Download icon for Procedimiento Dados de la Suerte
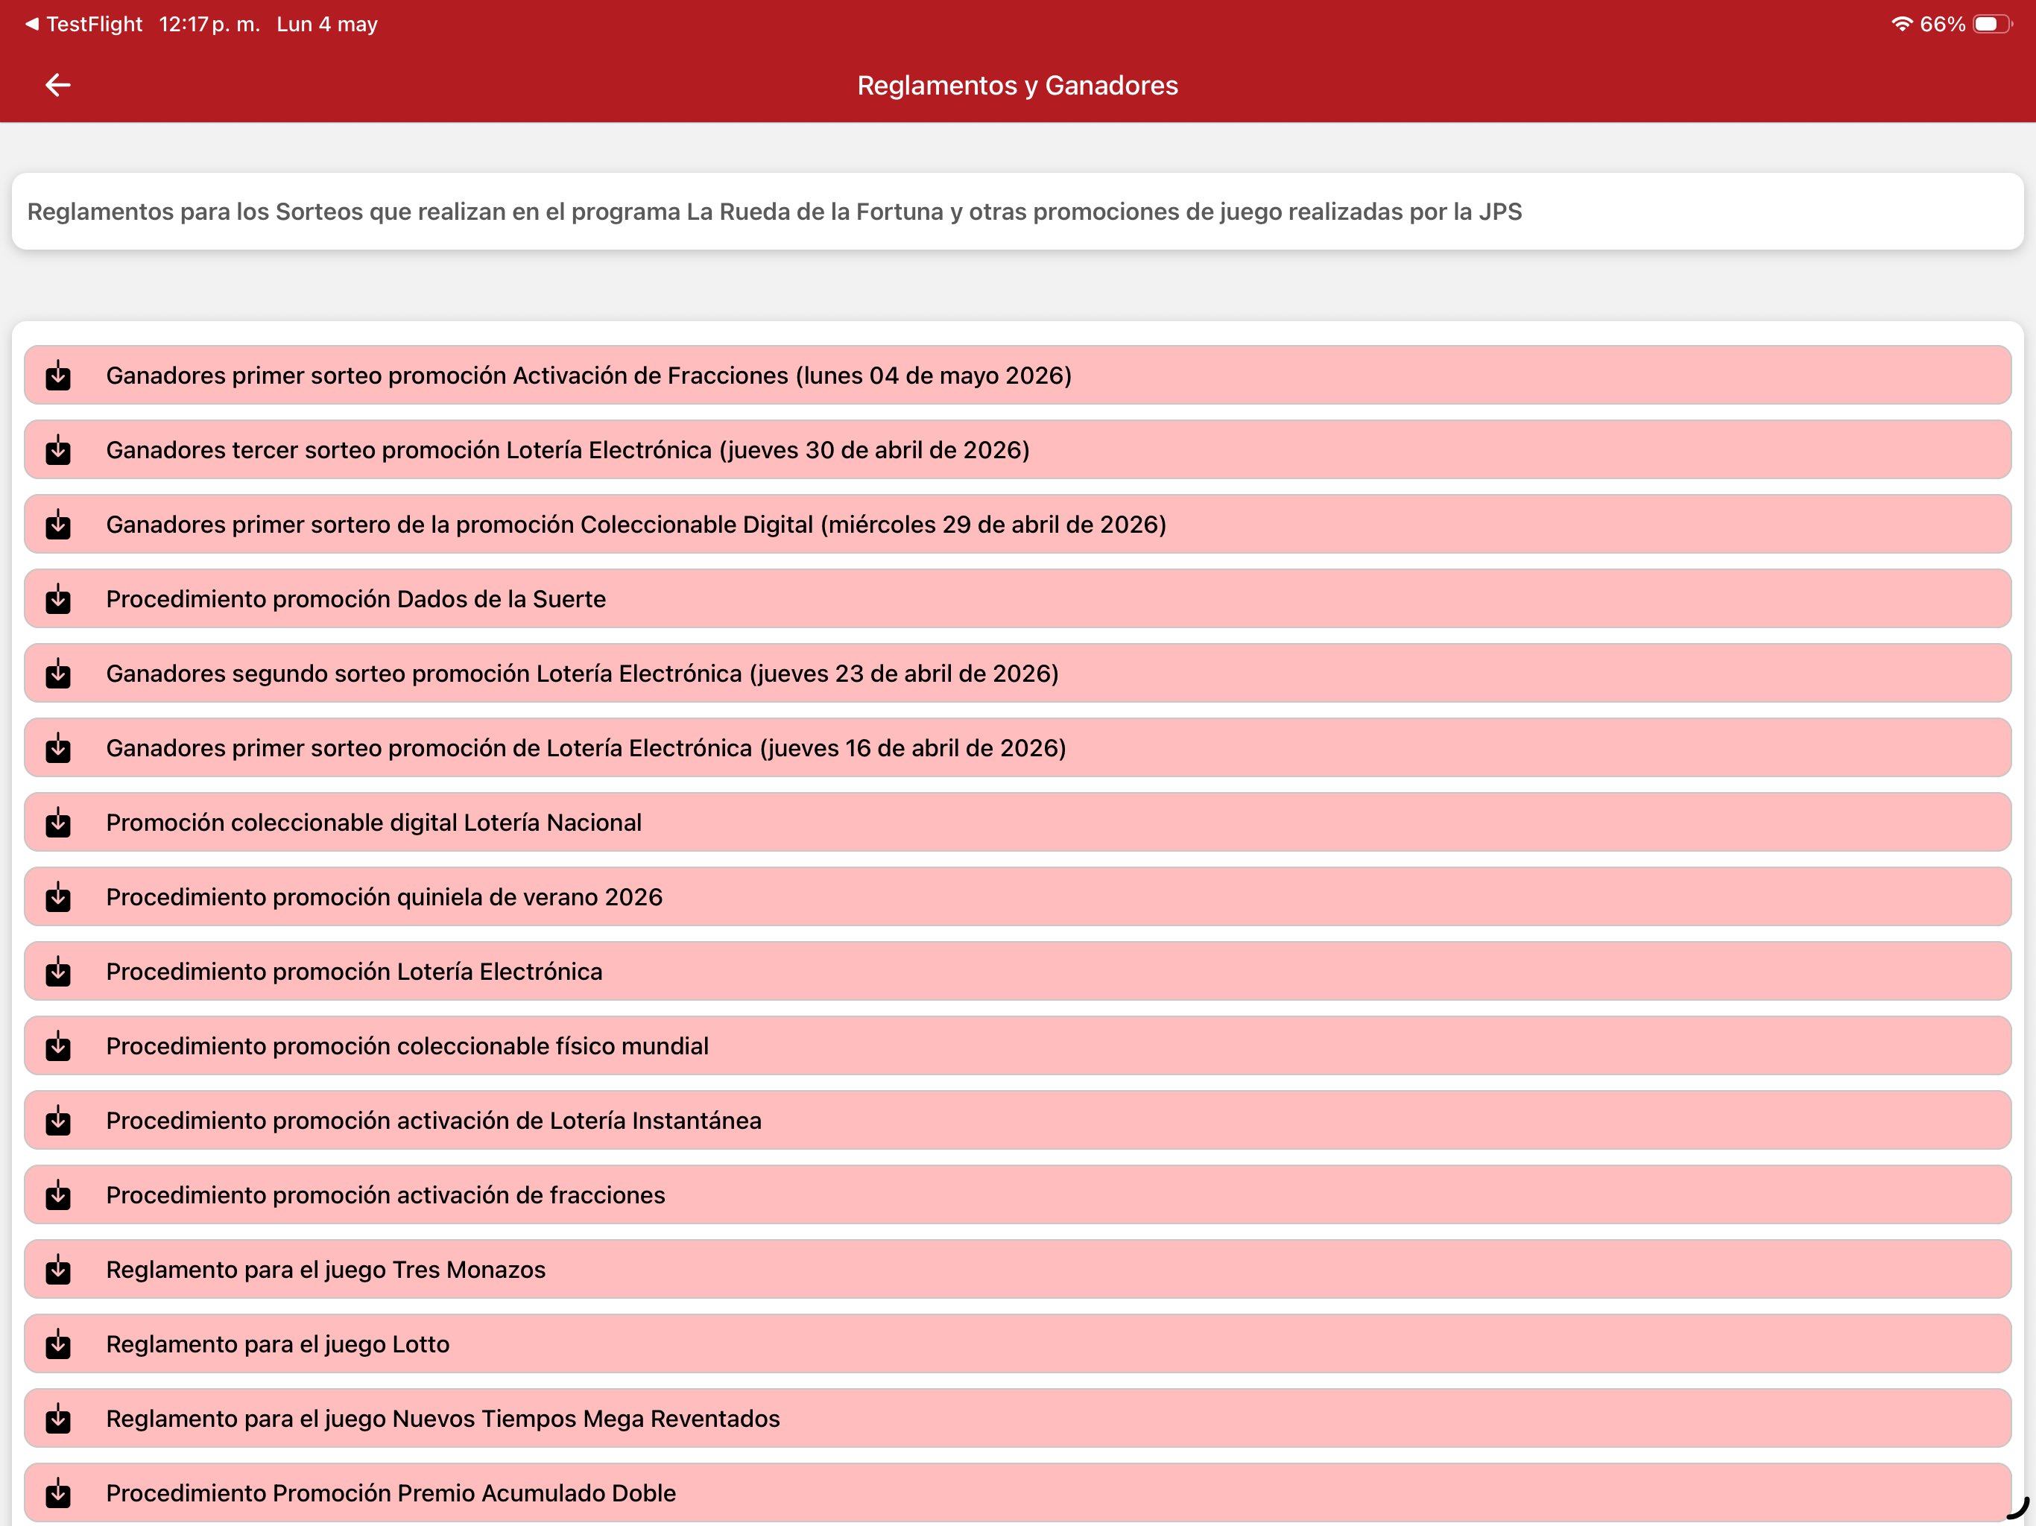The image size is (2036, 1526). click(x=58, y=599)
